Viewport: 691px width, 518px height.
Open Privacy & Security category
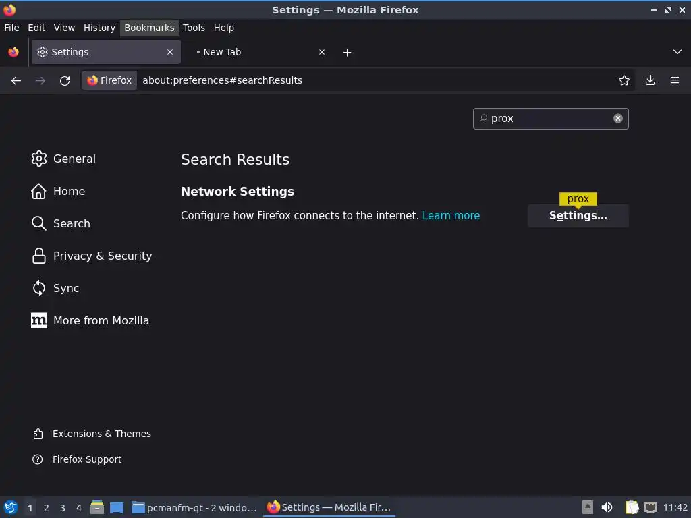tap(92, 256)
